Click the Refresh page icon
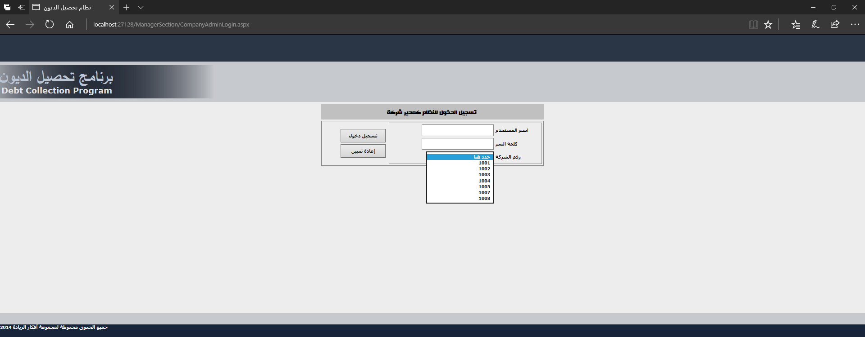The image size is (865, 337). click(50, 25)
